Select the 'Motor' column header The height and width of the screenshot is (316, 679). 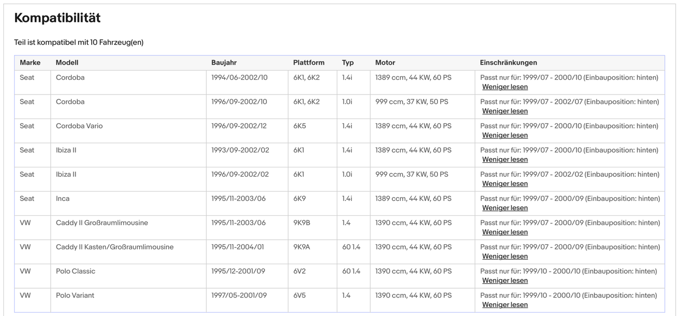tap(385, 63)
